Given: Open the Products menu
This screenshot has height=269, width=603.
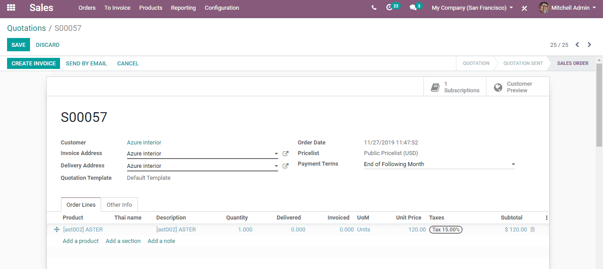Looking at the screenshot, I should [x=151, y=8].
